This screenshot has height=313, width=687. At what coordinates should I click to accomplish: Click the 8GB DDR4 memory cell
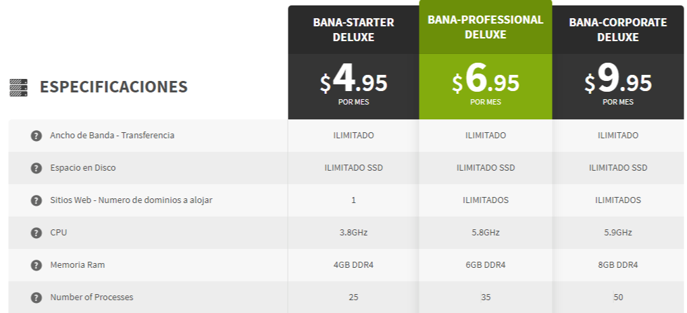(x=618, y=265)
